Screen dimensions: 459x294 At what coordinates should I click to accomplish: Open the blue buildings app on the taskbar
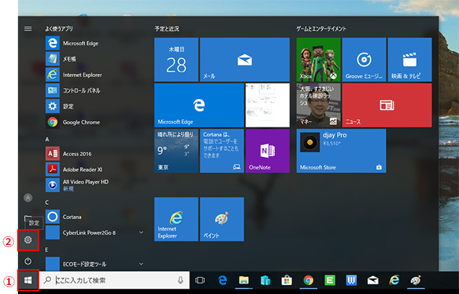pos(265,280)
